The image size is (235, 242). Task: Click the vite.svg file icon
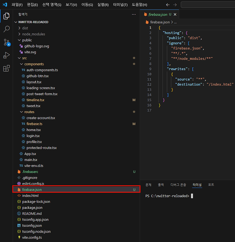[x=21, y=52]
